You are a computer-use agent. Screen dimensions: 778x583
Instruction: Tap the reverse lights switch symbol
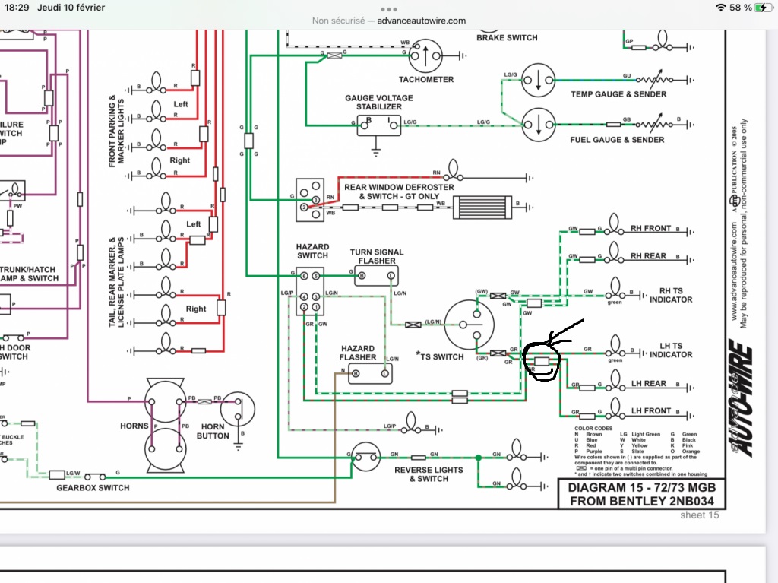point(365,457)
